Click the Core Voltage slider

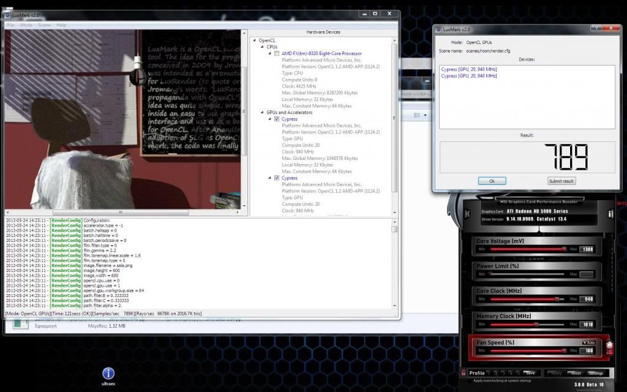pyautogui.click(x=527, y=249)
